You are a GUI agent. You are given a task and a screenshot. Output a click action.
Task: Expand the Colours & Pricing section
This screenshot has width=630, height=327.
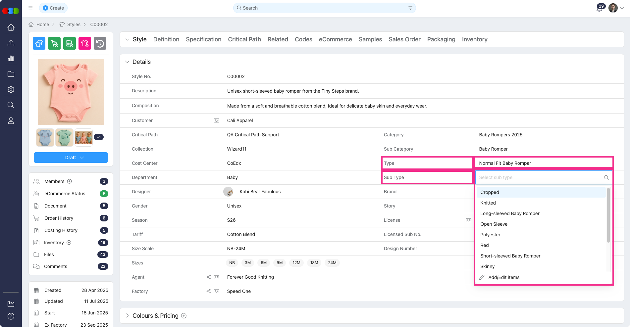[127, 316]
